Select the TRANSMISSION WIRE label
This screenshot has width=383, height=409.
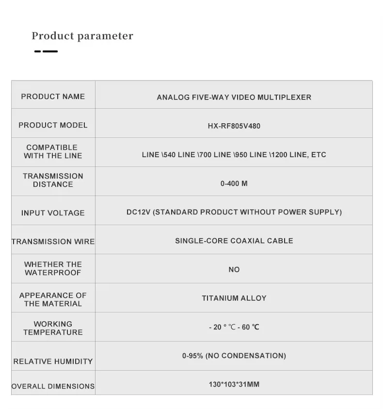[53, 242]
